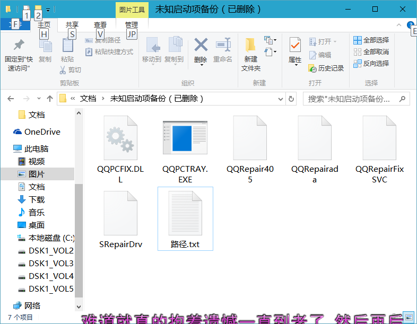Open DSK1_VOL2 drive
This screenshot has width=417, height=324.
[46, 251]
